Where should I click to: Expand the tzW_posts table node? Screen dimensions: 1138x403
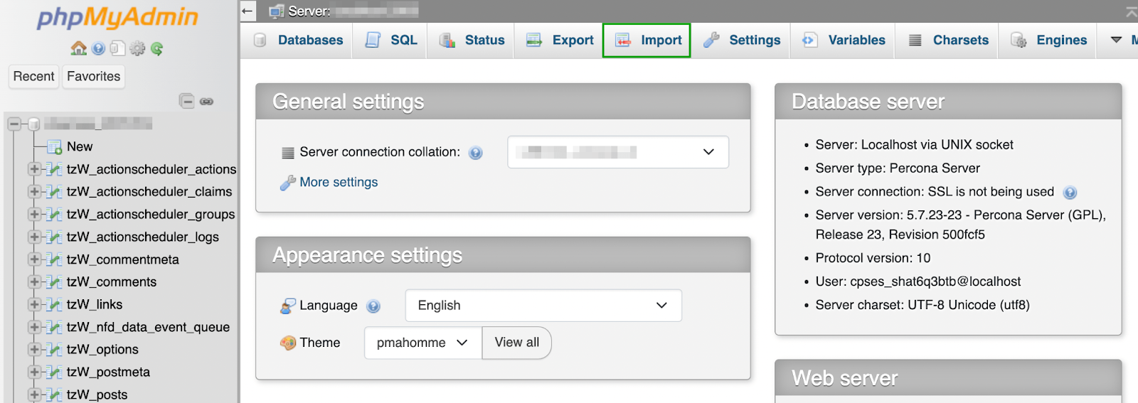(33, 394)
